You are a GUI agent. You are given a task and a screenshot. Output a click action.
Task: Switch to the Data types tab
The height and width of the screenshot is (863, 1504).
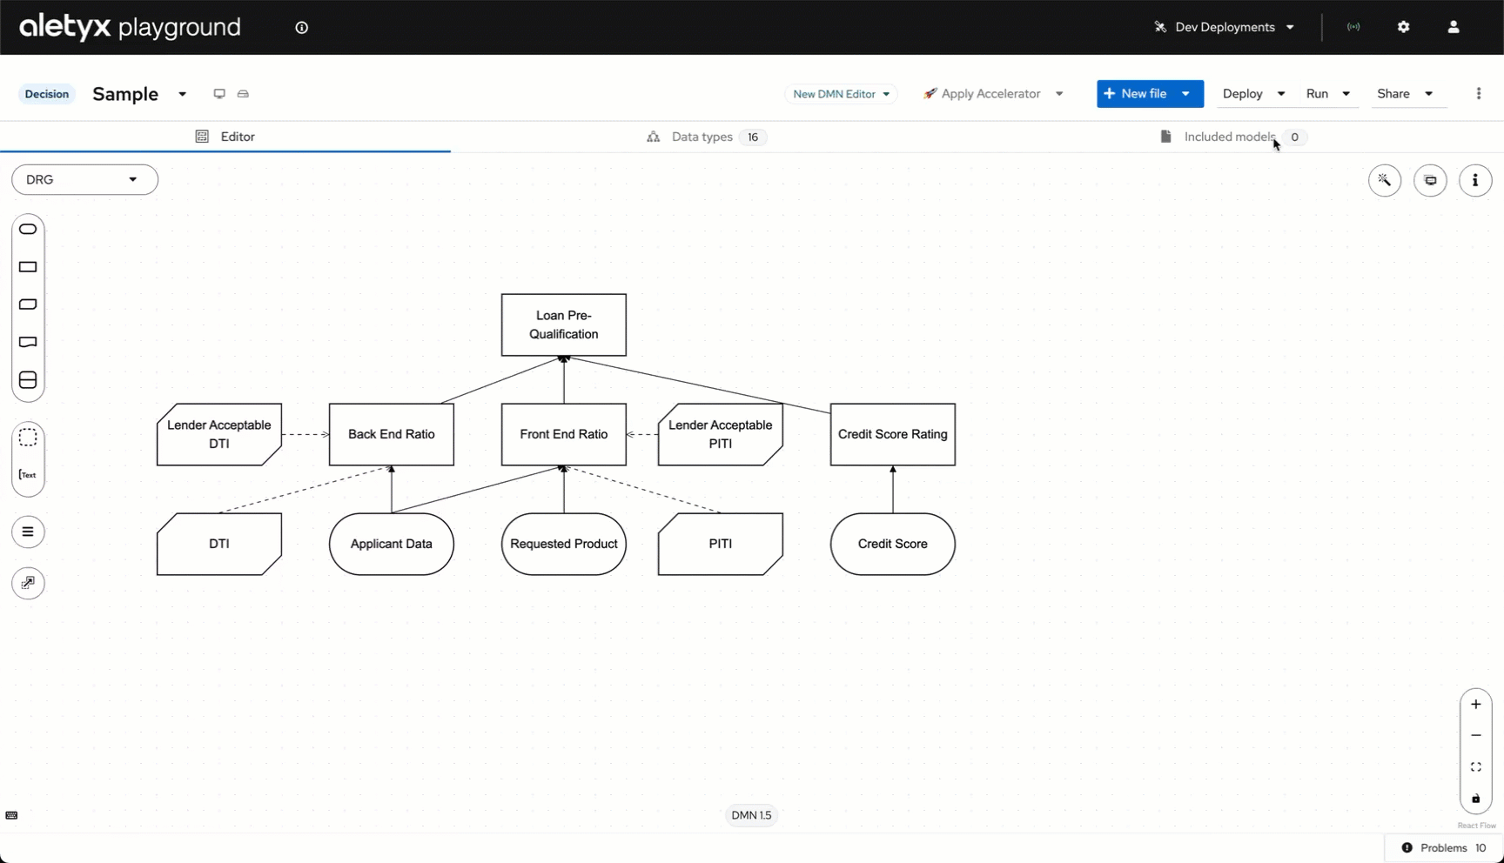pyautogui.click(x=702, y=137)
